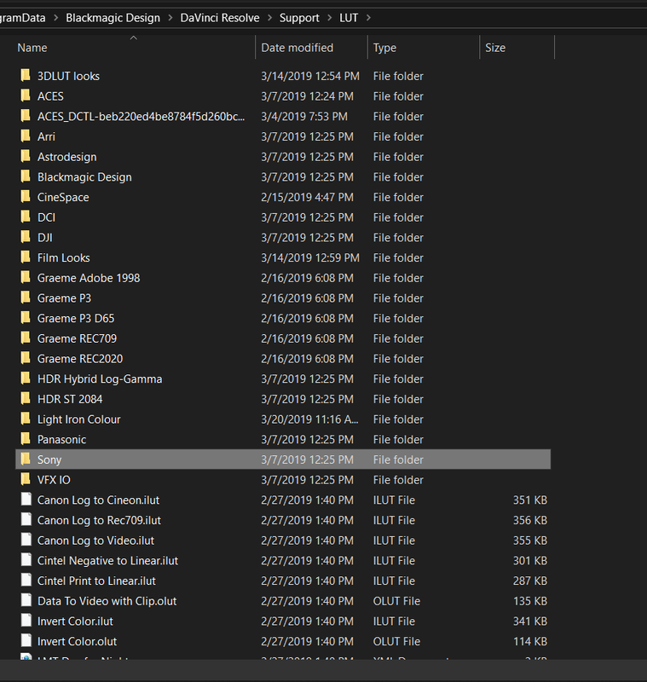Click date 3/14/2019 12:54 PM of 3DLUT looks
The width and height of the screenshot is (647, 682).
tap(310, 76)
